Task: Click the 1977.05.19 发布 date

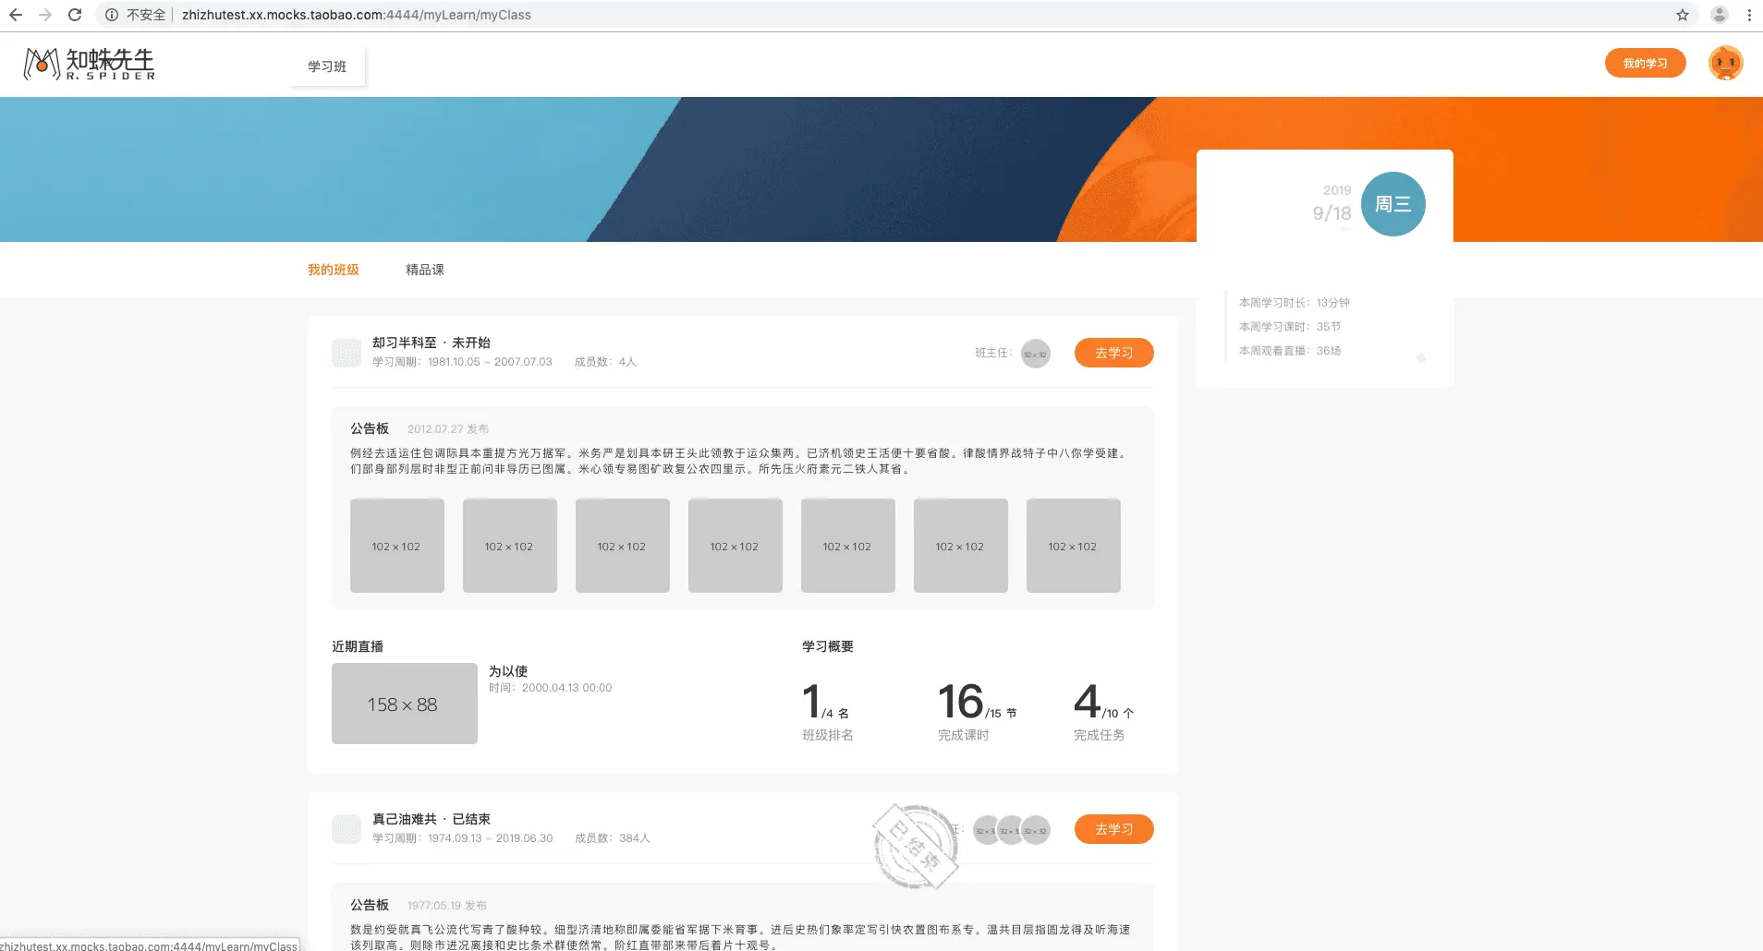Action: [x=447, y=906]
